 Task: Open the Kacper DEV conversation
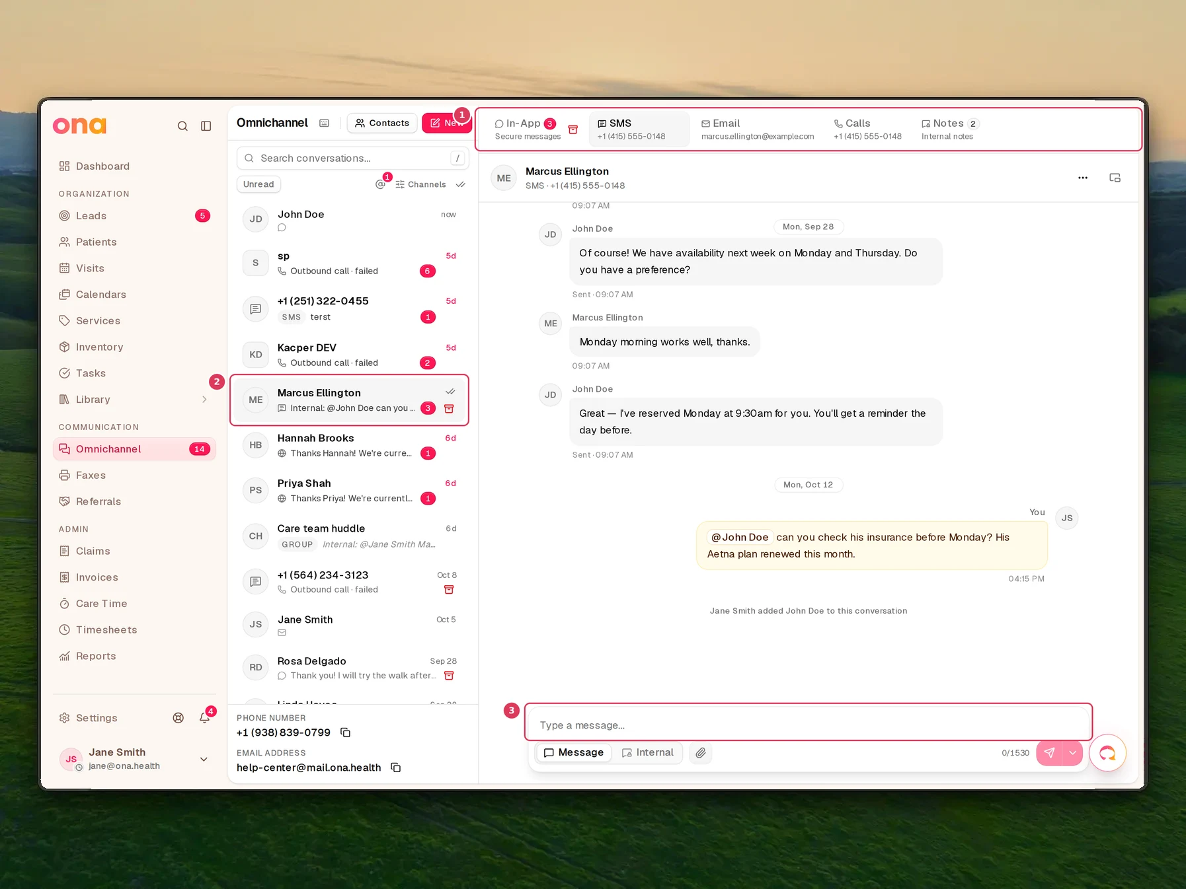(x=350, y=355)
